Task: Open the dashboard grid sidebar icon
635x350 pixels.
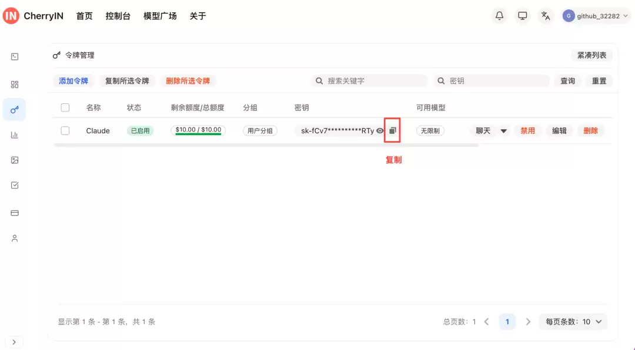Action: 15,84
